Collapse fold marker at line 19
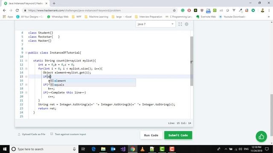 26,93
